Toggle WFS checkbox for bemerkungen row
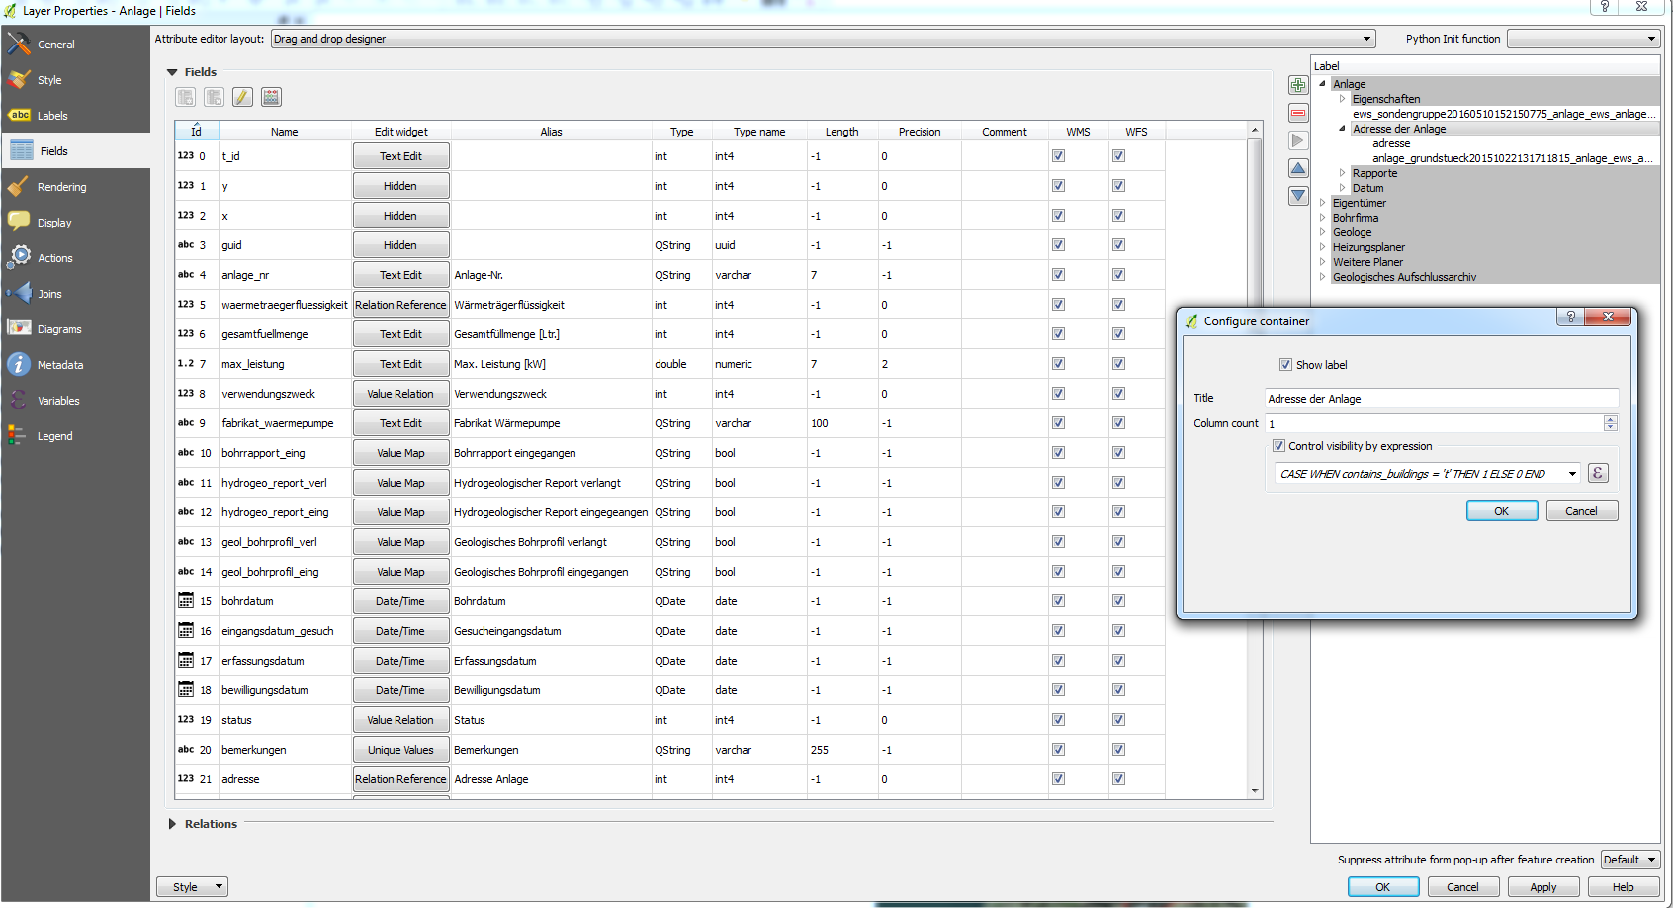The width and height of the screenshot is (1673, 908). click(1118, 750)
